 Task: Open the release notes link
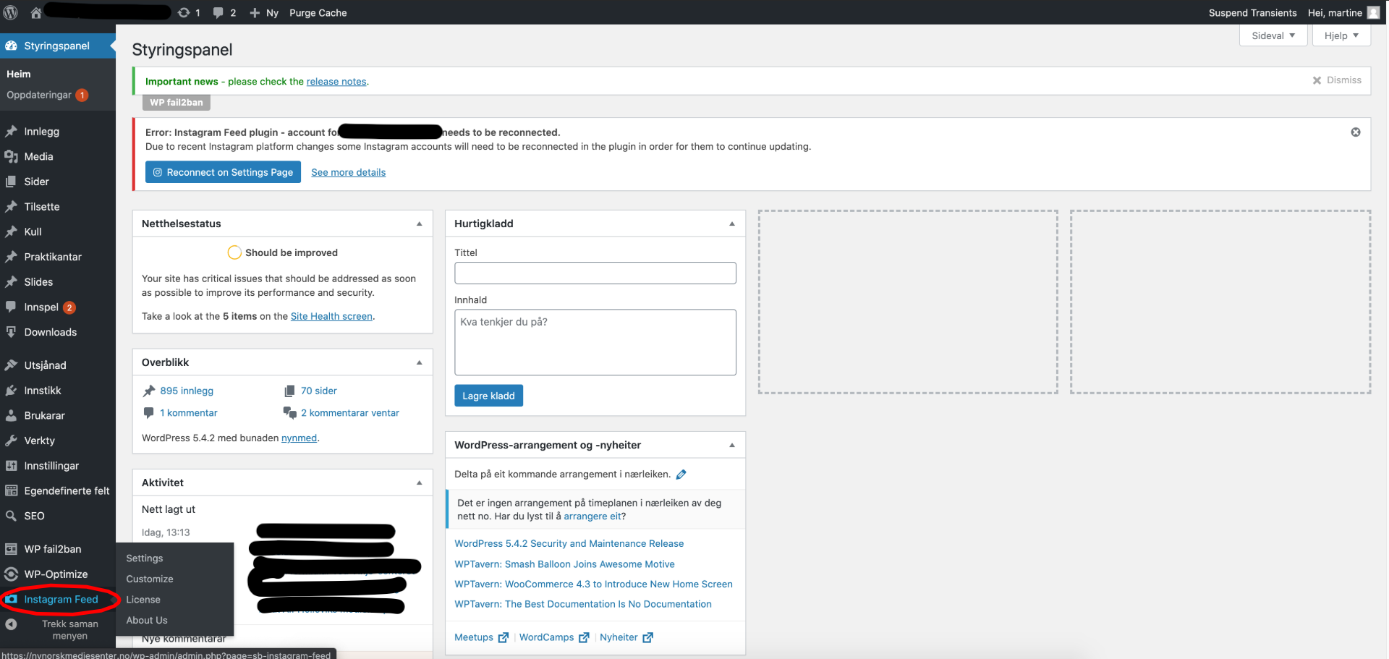[336, 81]
